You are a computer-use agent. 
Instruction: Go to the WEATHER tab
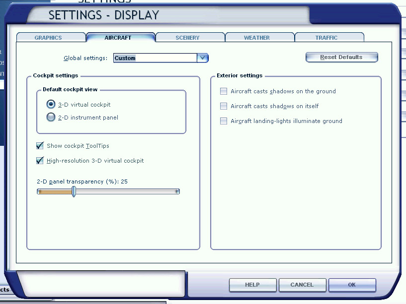pyautogui.click(x=257, y=38)
